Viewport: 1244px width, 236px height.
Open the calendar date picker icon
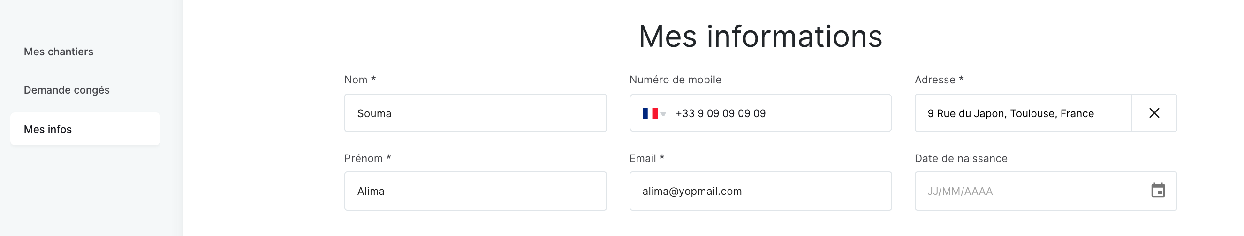tap(1158, 190)
